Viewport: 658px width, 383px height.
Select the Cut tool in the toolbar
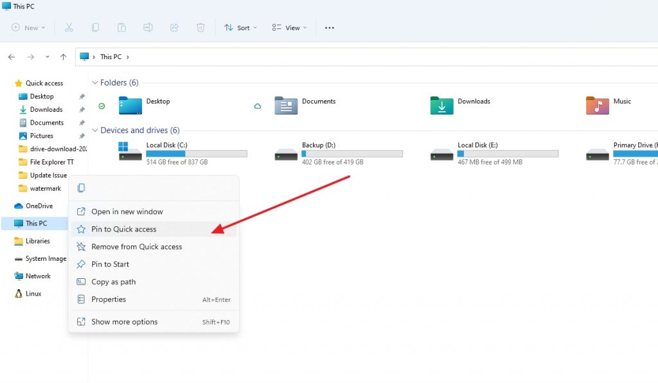coord(69,28)
